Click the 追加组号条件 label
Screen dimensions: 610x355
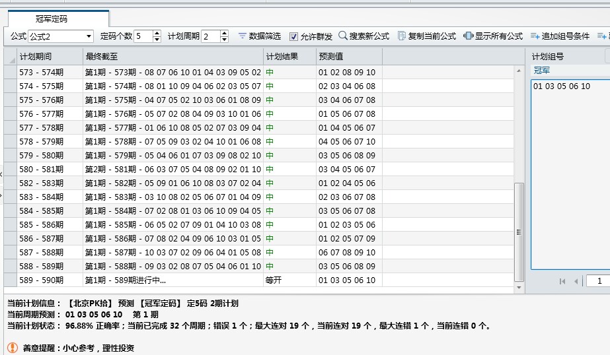click(x=566, y=36)
